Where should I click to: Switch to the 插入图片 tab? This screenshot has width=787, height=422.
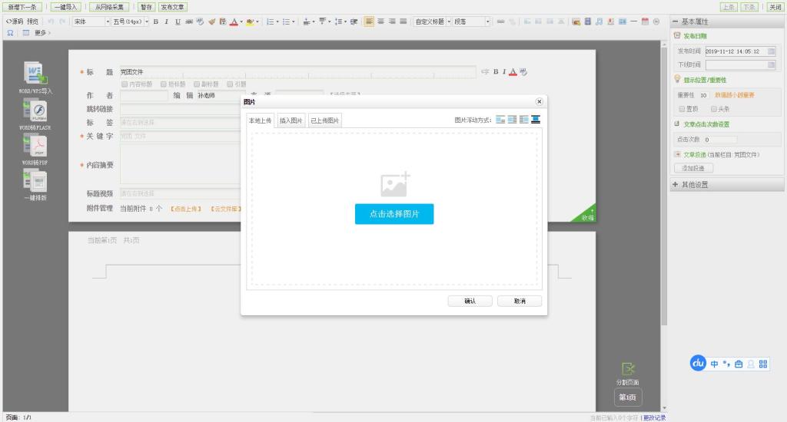click(x=291, y=120)
